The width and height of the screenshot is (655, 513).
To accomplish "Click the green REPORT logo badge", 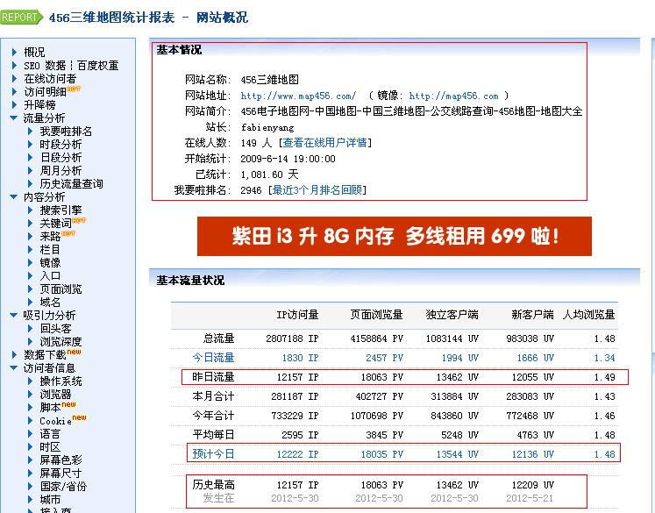I will coord(21,17).
